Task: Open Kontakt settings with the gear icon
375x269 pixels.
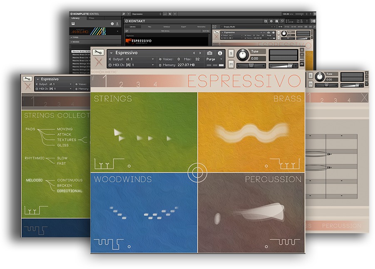Action: click(x=271, y=21)
